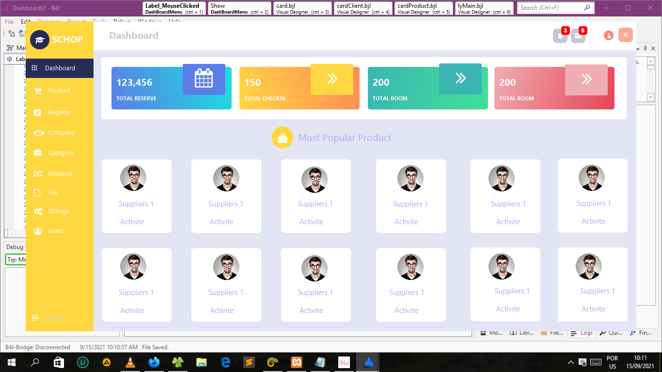Open the Libraries Manager bottom tab
This screenshot has width=662, height=372.
coord(522,333)
